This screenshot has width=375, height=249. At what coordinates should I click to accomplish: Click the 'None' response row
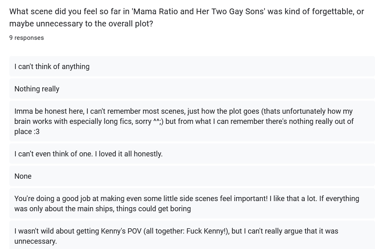click(23, 176)
